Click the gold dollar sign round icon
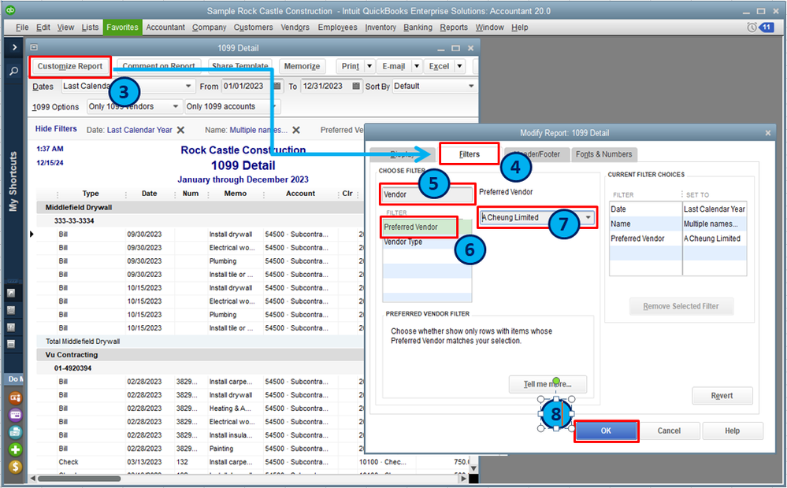This screenshot has height=488, width=787. click(x=15, y=467)
